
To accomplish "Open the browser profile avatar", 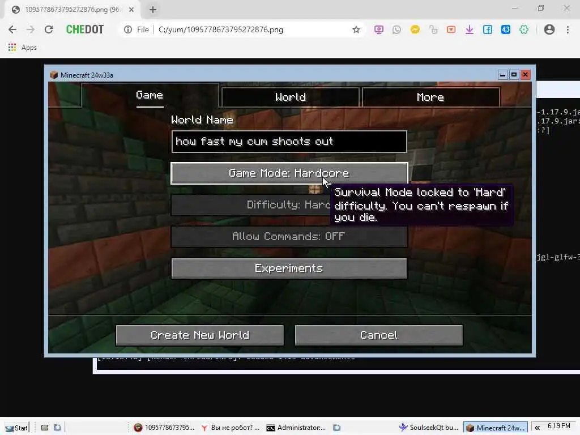I will tap(549, 29).
